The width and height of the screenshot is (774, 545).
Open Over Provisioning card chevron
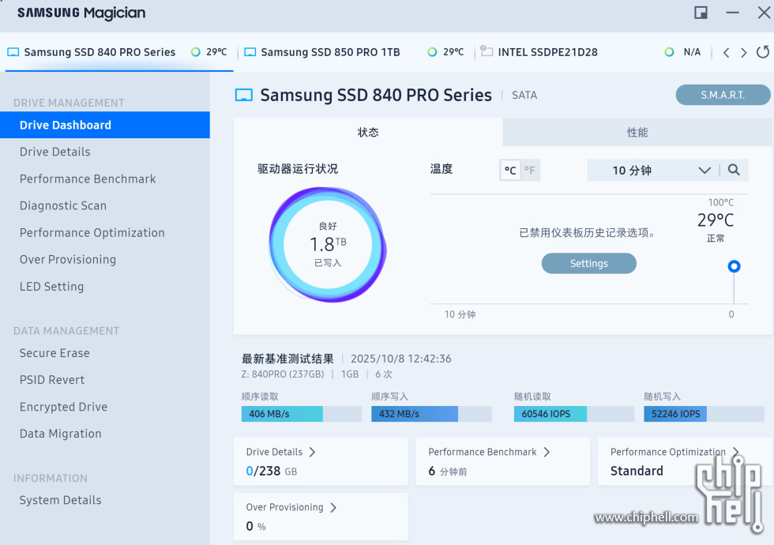(333, 507)
